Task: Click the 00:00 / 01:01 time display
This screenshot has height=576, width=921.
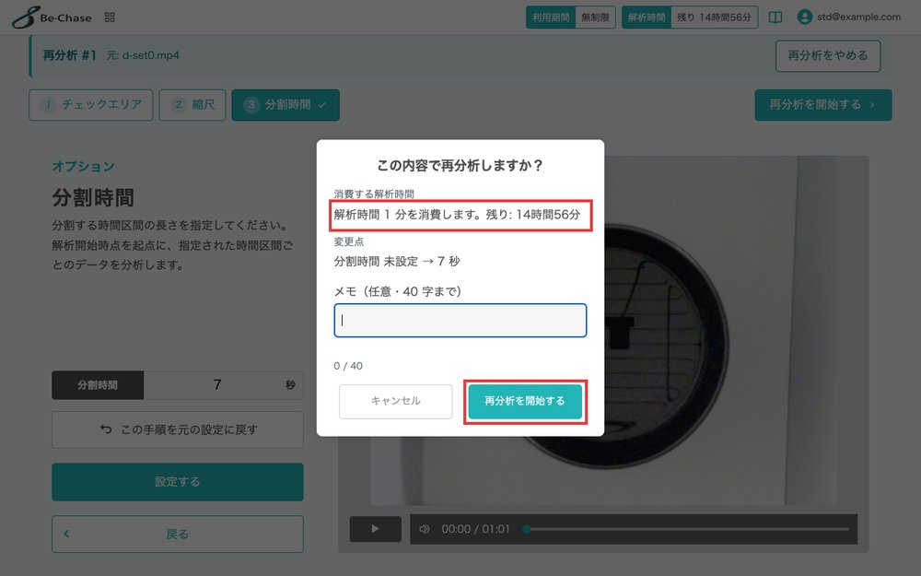Action: pyautogui.click(x=475, y=529)
